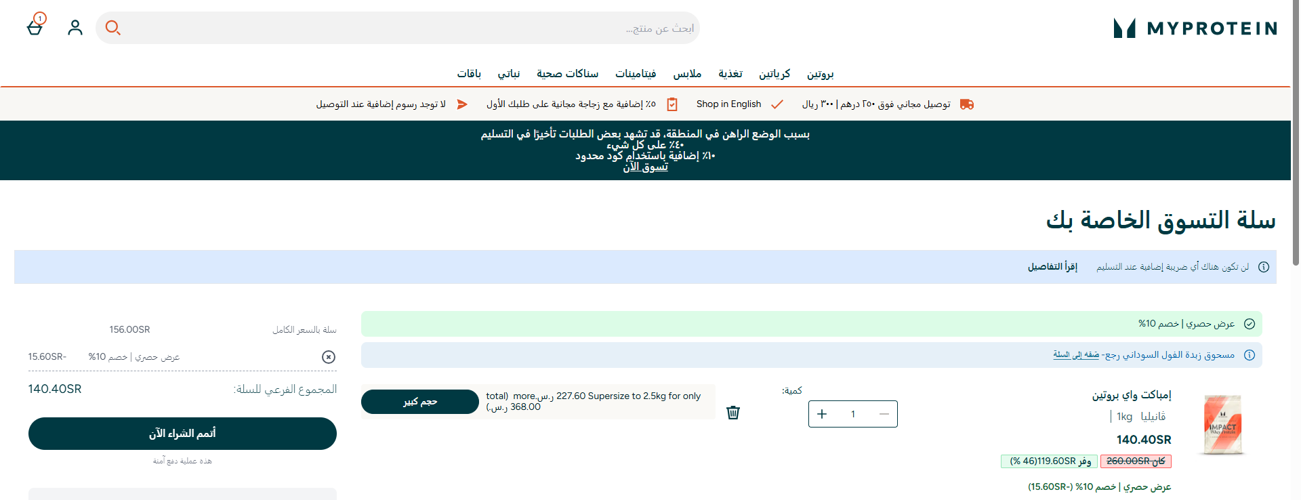Image resolution: width=1301 pixels, height=500 pixels.
Task: Click the Shop in English link
Action: click(x=728, y=104)
